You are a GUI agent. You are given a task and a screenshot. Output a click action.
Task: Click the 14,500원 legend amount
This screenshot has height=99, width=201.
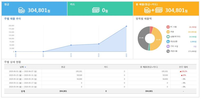(x=193, y=37)
